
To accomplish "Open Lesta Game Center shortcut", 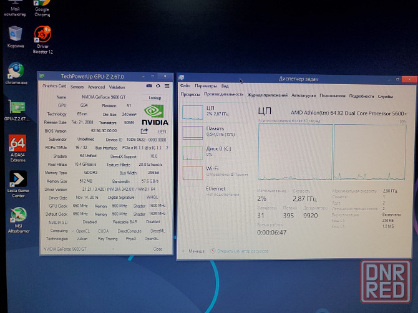I will [18, 184].
